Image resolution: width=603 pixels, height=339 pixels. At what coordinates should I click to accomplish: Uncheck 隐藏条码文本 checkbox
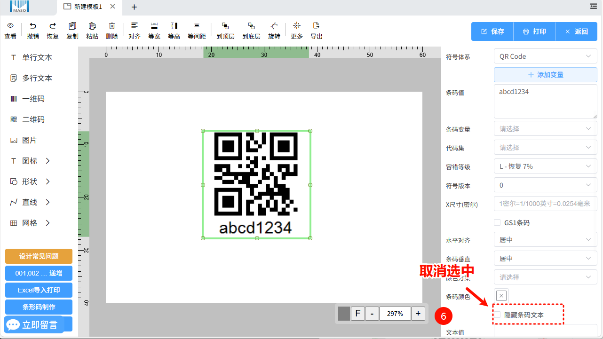click(497, 315)
